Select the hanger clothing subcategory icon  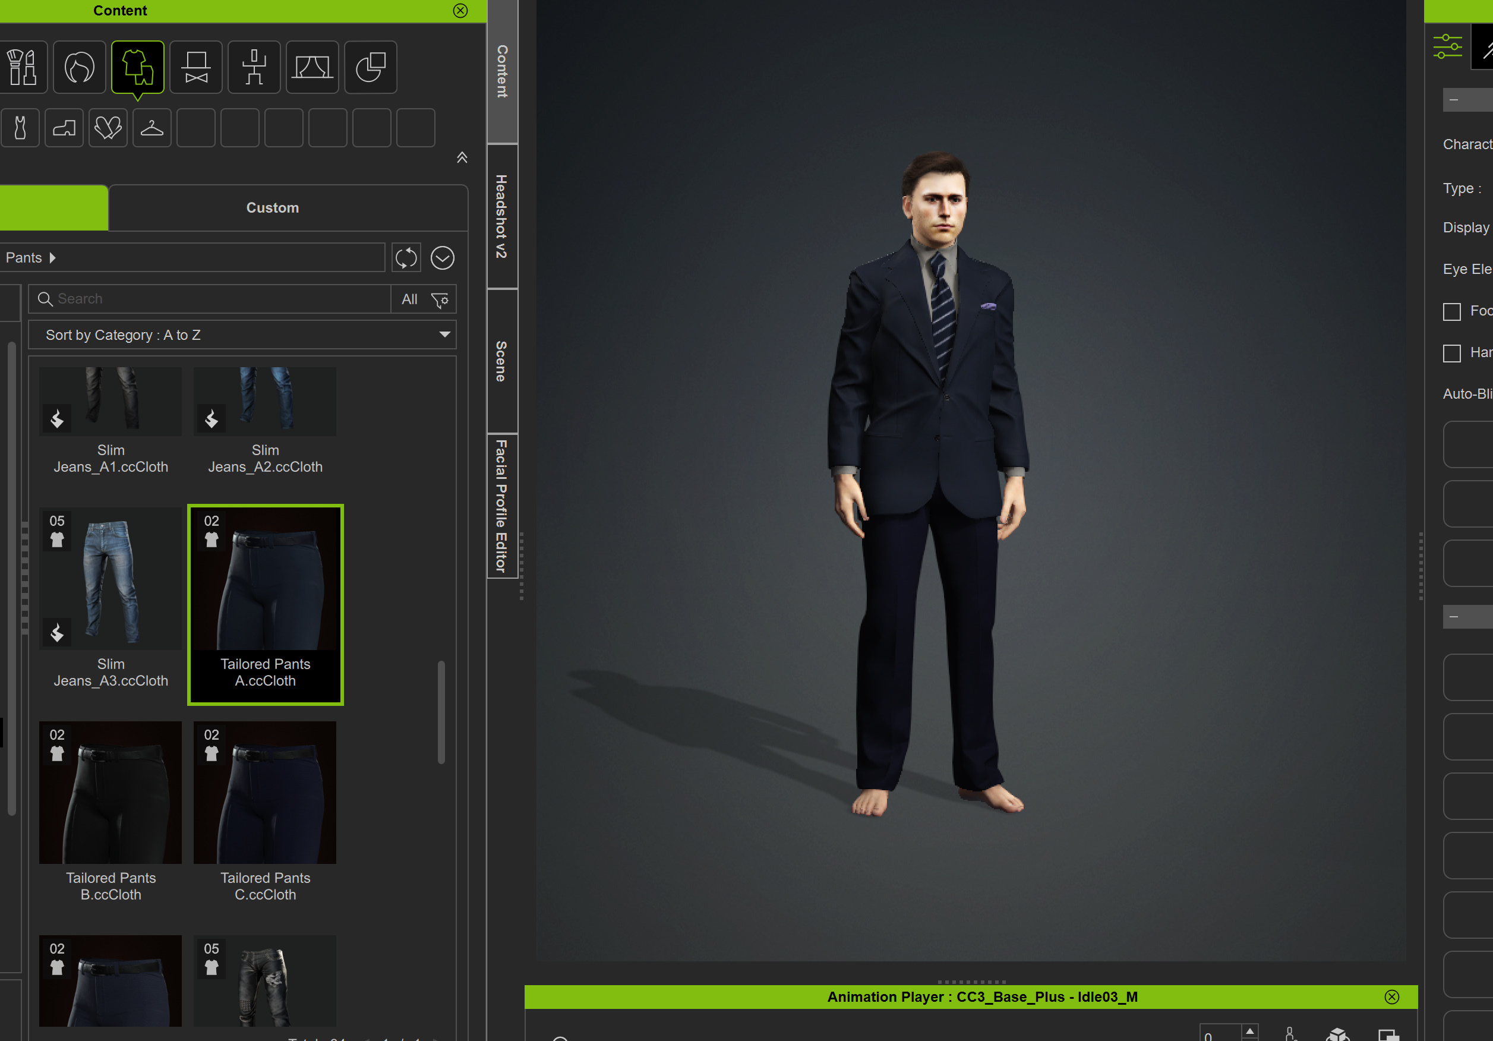[x=151, y=127]
